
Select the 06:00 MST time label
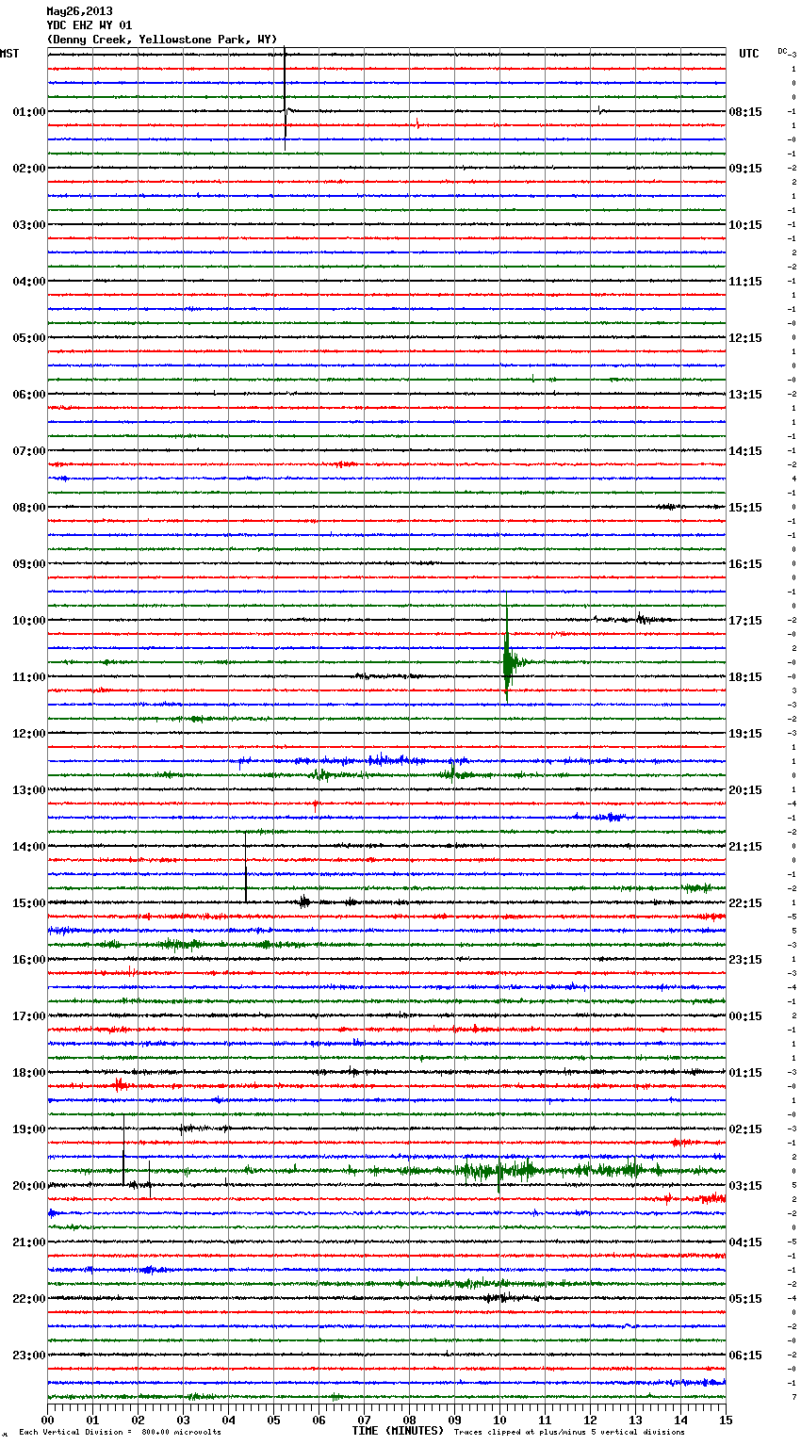28,395
